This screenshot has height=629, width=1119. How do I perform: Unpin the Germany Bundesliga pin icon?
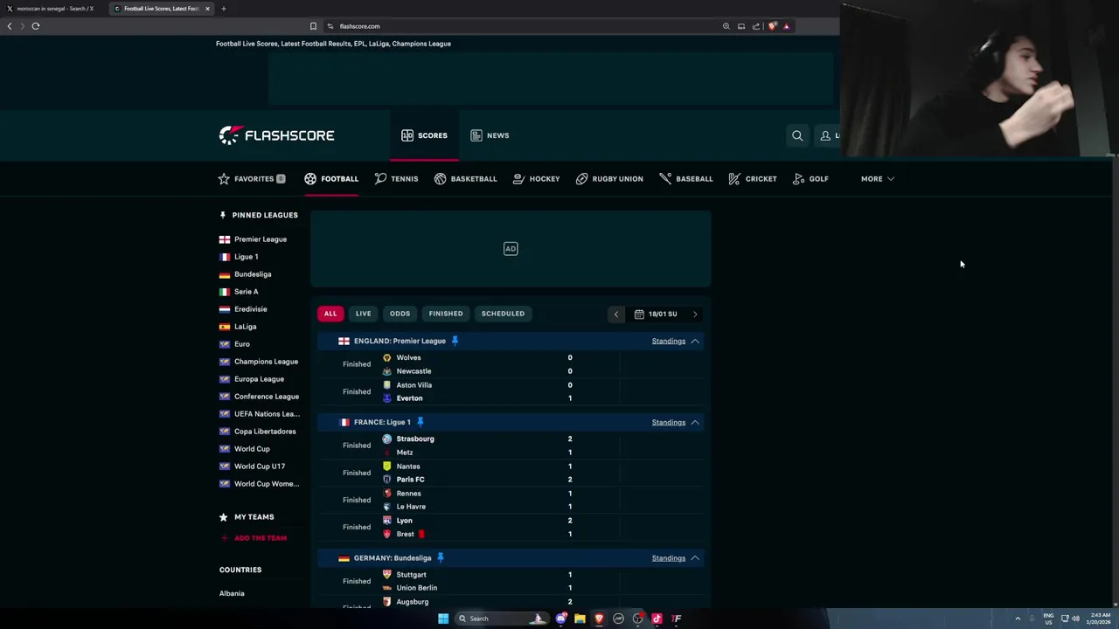(x=441, y=557)
